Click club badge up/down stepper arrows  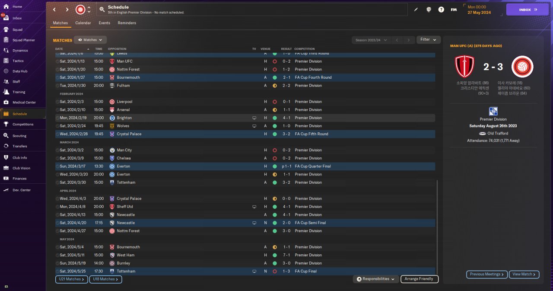click(89, 10)
